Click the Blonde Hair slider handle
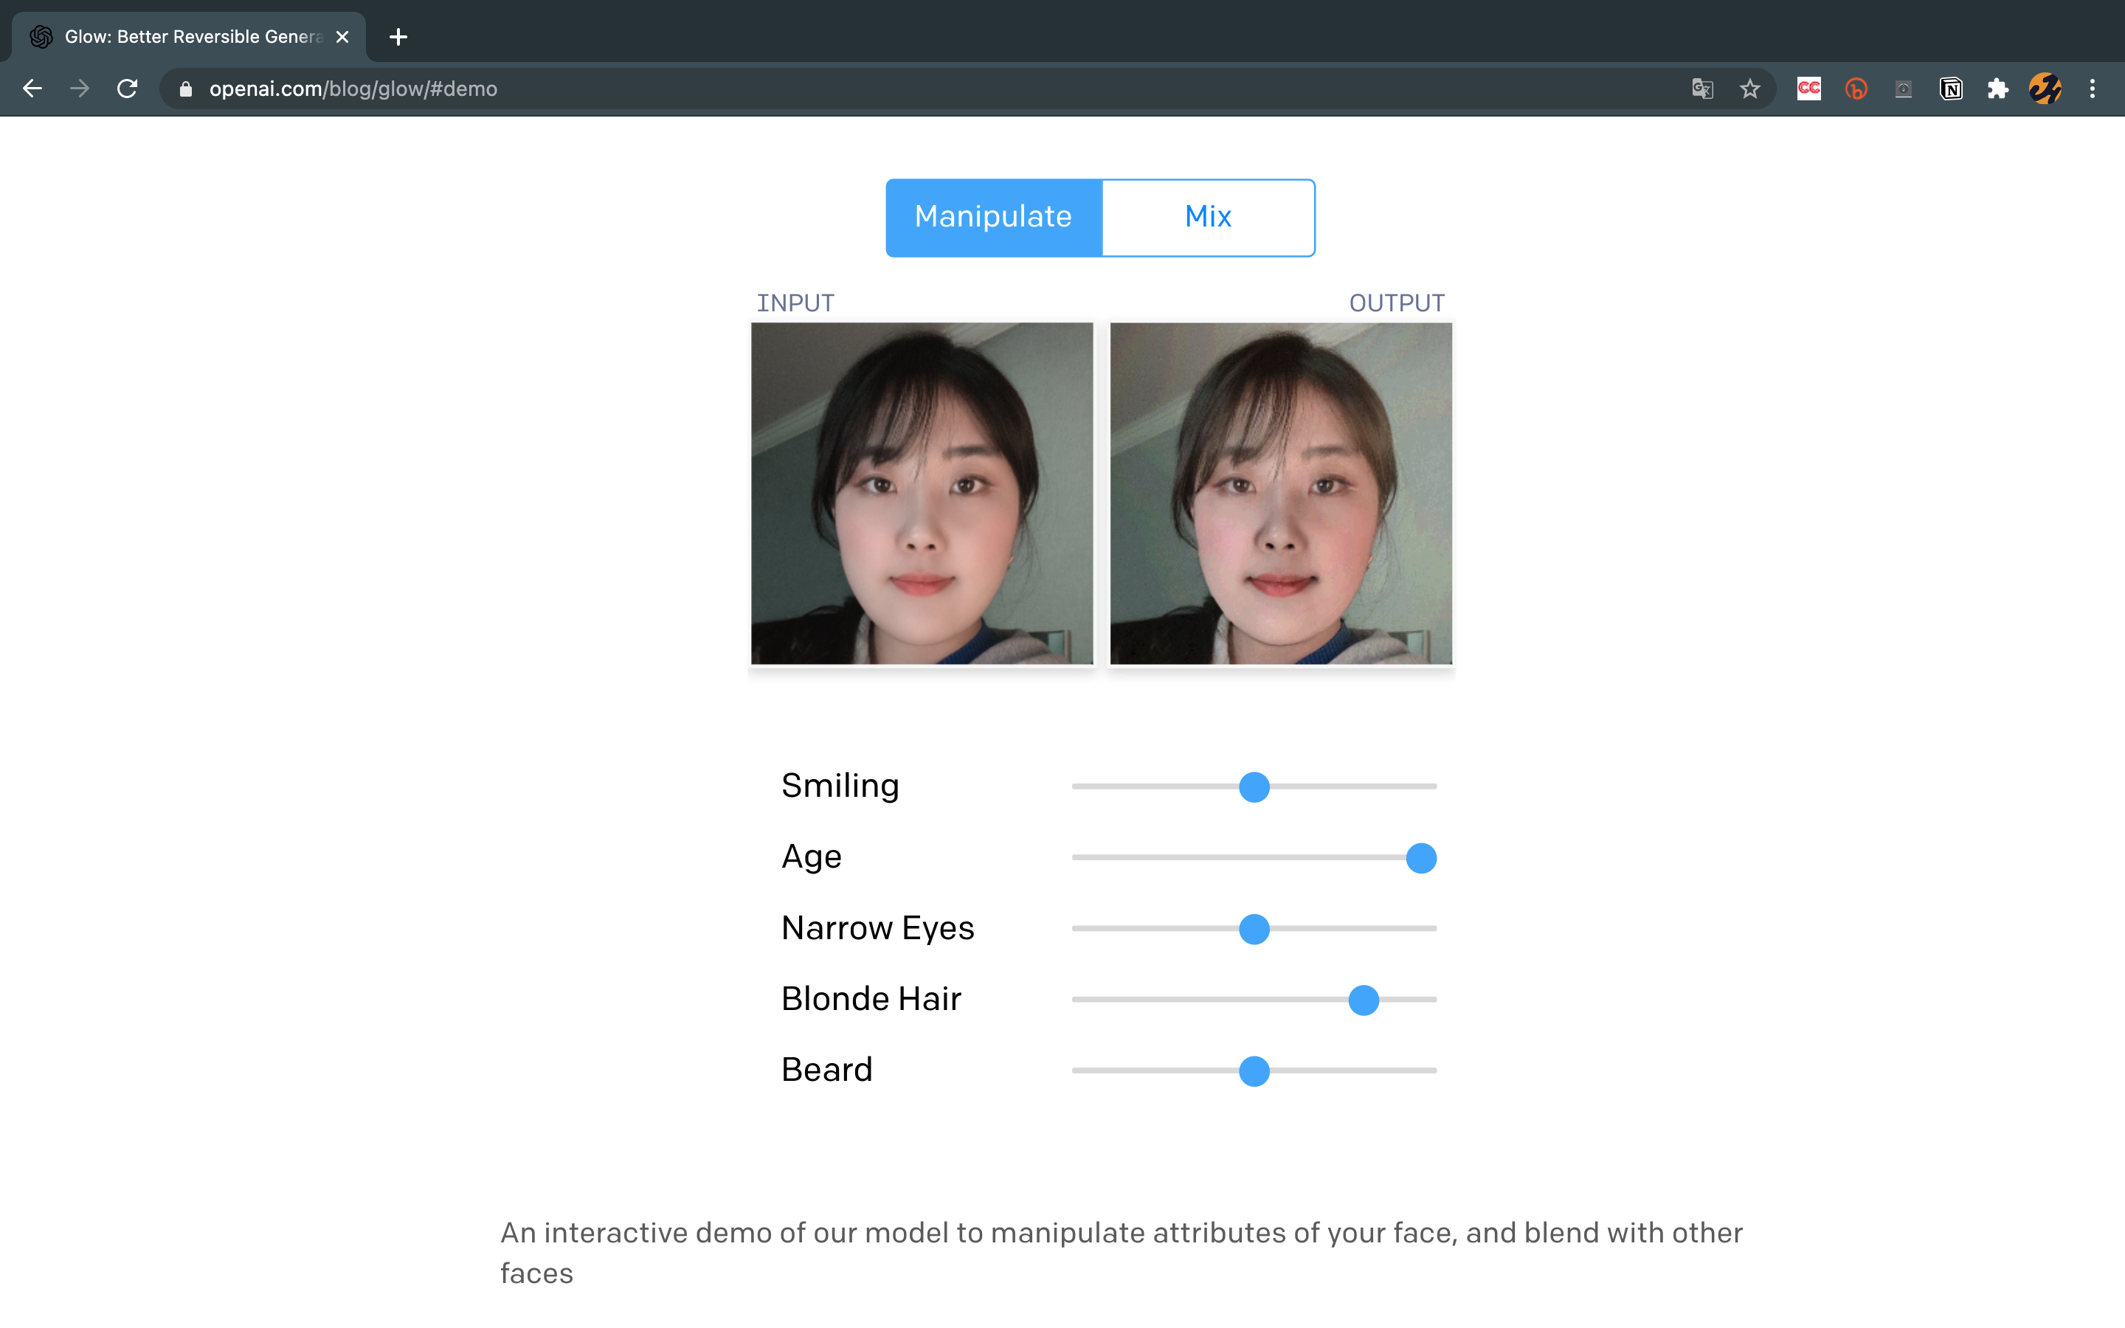Screen dimensions: 2125x1328 [1363, 1000]
